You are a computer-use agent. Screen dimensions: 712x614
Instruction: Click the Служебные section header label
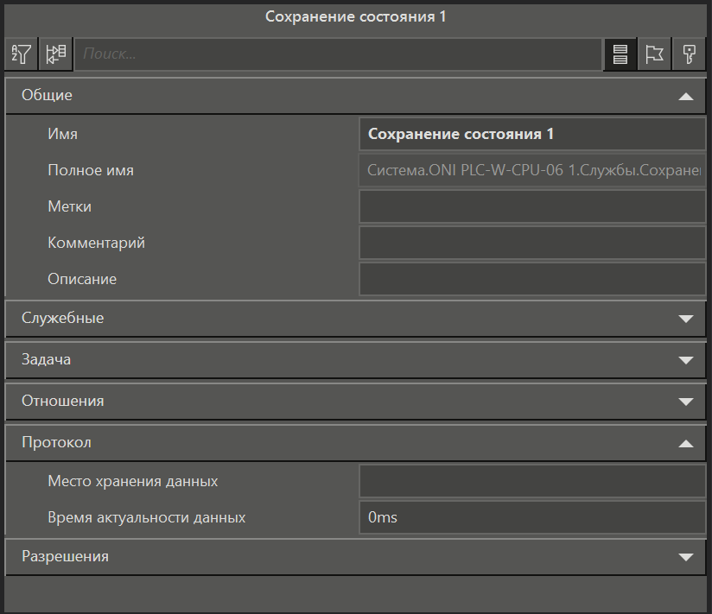pos(63,318)
